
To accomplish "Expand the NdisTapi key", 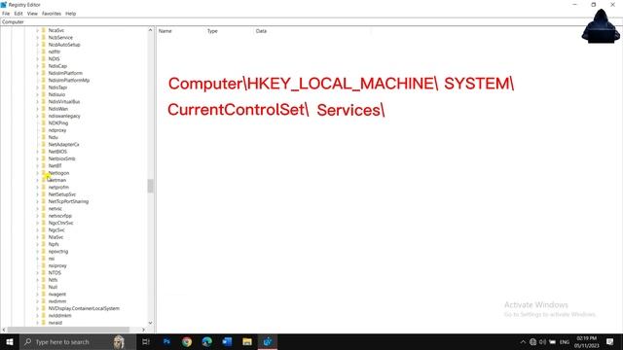I will click(37, 87).
